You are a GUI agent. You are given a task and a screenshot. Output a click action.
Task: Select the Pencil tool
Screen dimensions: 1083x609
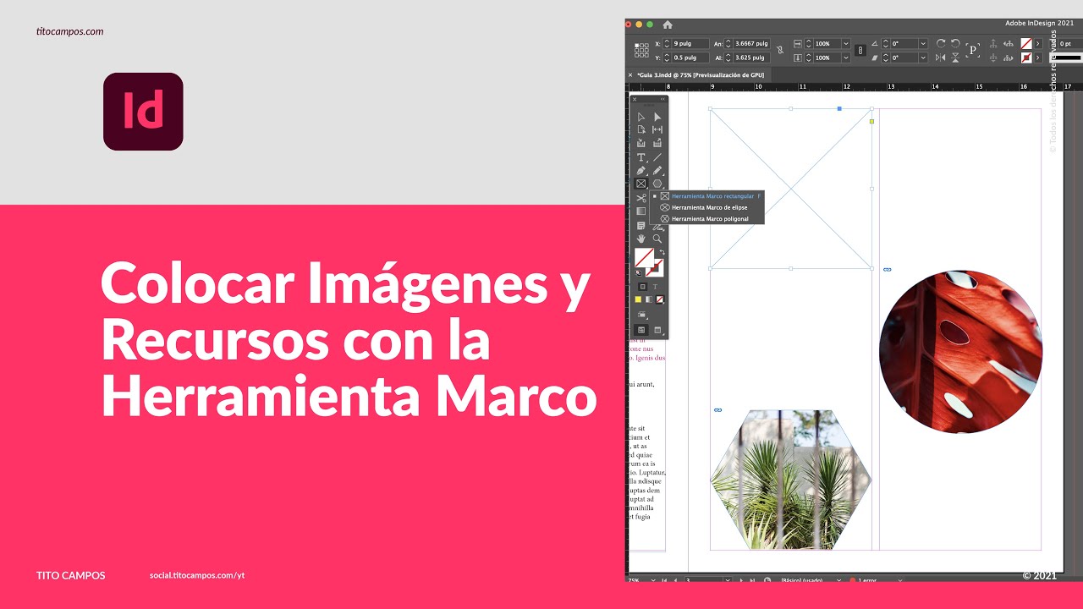657,171
